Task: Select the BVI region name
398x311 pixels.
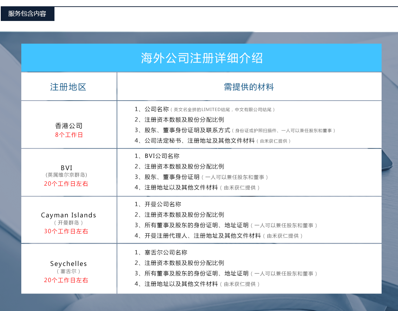Action: 66,168
